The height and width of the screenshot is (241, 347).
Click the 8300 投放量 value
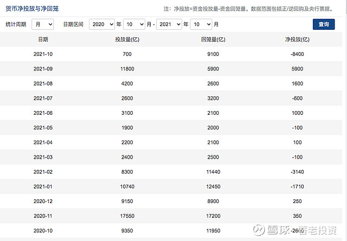click(127, 172)
